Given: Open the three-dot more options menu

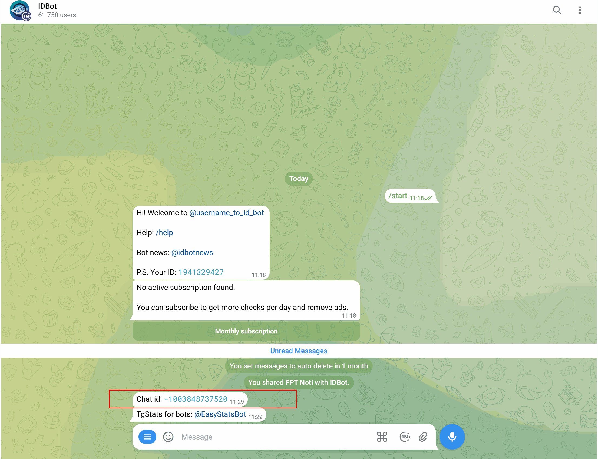Looking at the screenshot, I should (x=580, y=10).
